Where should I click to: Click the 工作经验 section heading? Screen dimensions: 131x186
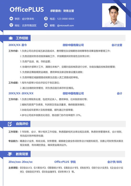22,38
